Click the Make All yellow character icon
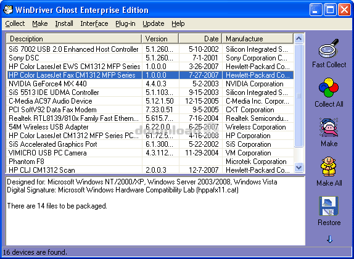Image resolution: width=354 pixels, height=259 pixels. click(x=329, y=166)
